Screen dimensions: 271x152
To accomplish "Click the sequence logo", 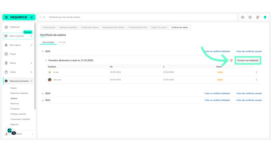I will click(x=17, y=17).
